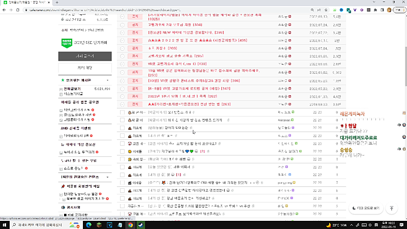Open the extensions puzzle piece icon
The image size is (407, 229).
375,10
